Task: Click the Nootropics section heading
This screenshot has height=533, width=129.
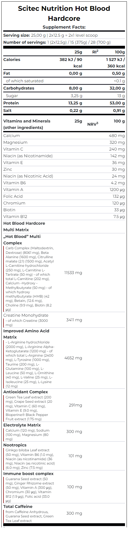Action: pyautogui.click(x=15, y=445)
